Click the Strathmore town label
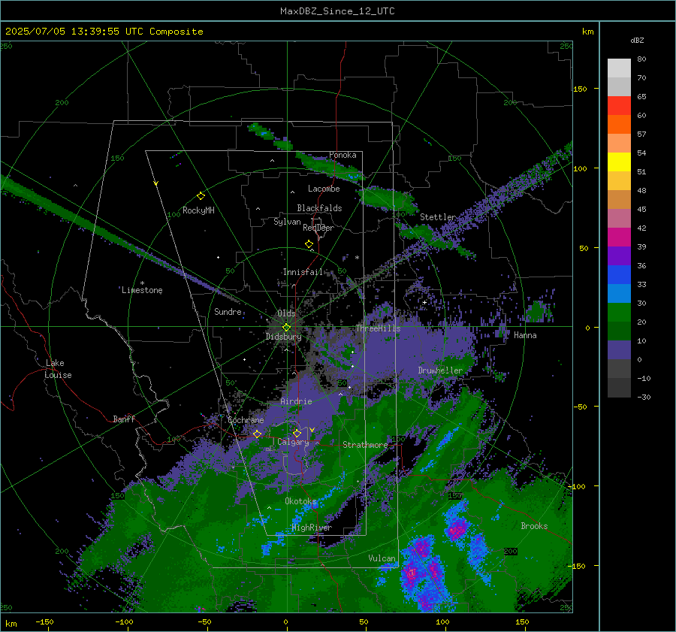676x632 pixels. (x=365, y=445)
